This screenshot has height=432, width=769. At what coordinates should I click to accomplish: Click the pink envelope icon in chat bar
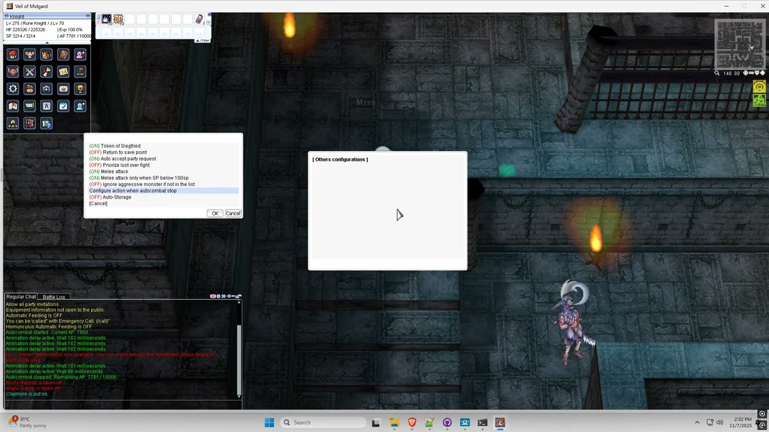[213, 296]
